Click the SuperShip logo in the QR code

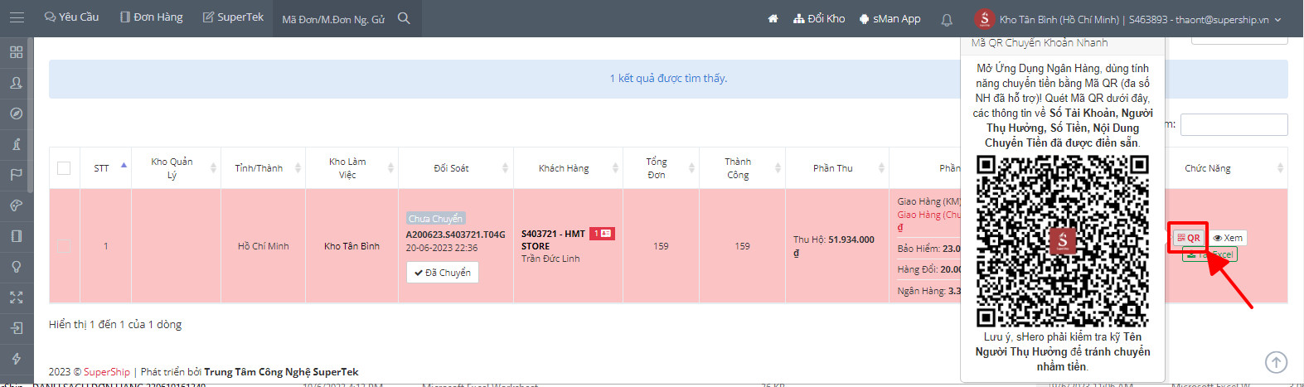coord(1063,241)
